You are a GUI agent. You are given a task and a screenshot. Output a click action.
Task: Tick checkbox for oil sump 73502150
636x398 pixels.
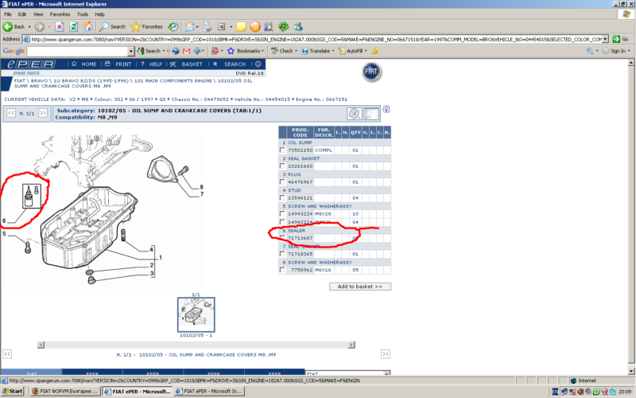click(282, 150)
